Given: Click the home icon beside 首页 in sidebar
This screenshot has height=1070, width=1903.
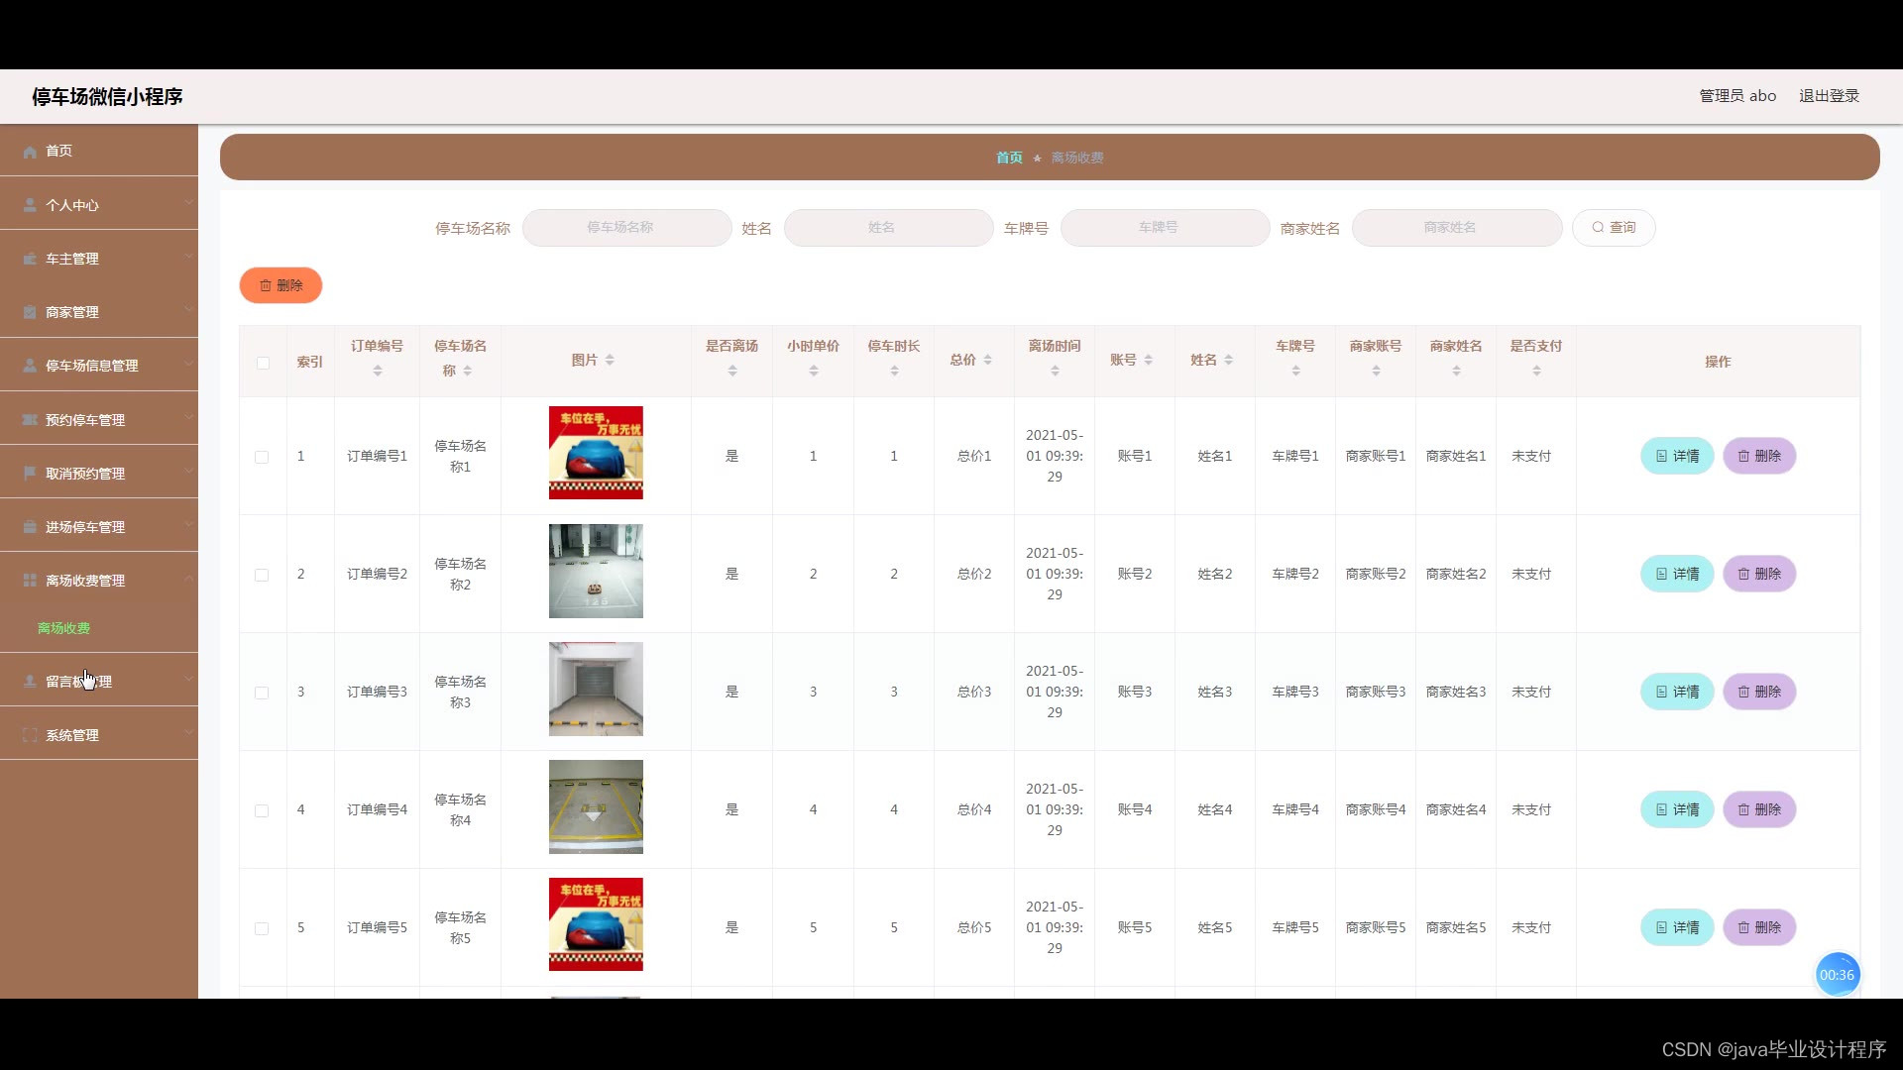Looking at the screenshot, I should tap(30, 152).
